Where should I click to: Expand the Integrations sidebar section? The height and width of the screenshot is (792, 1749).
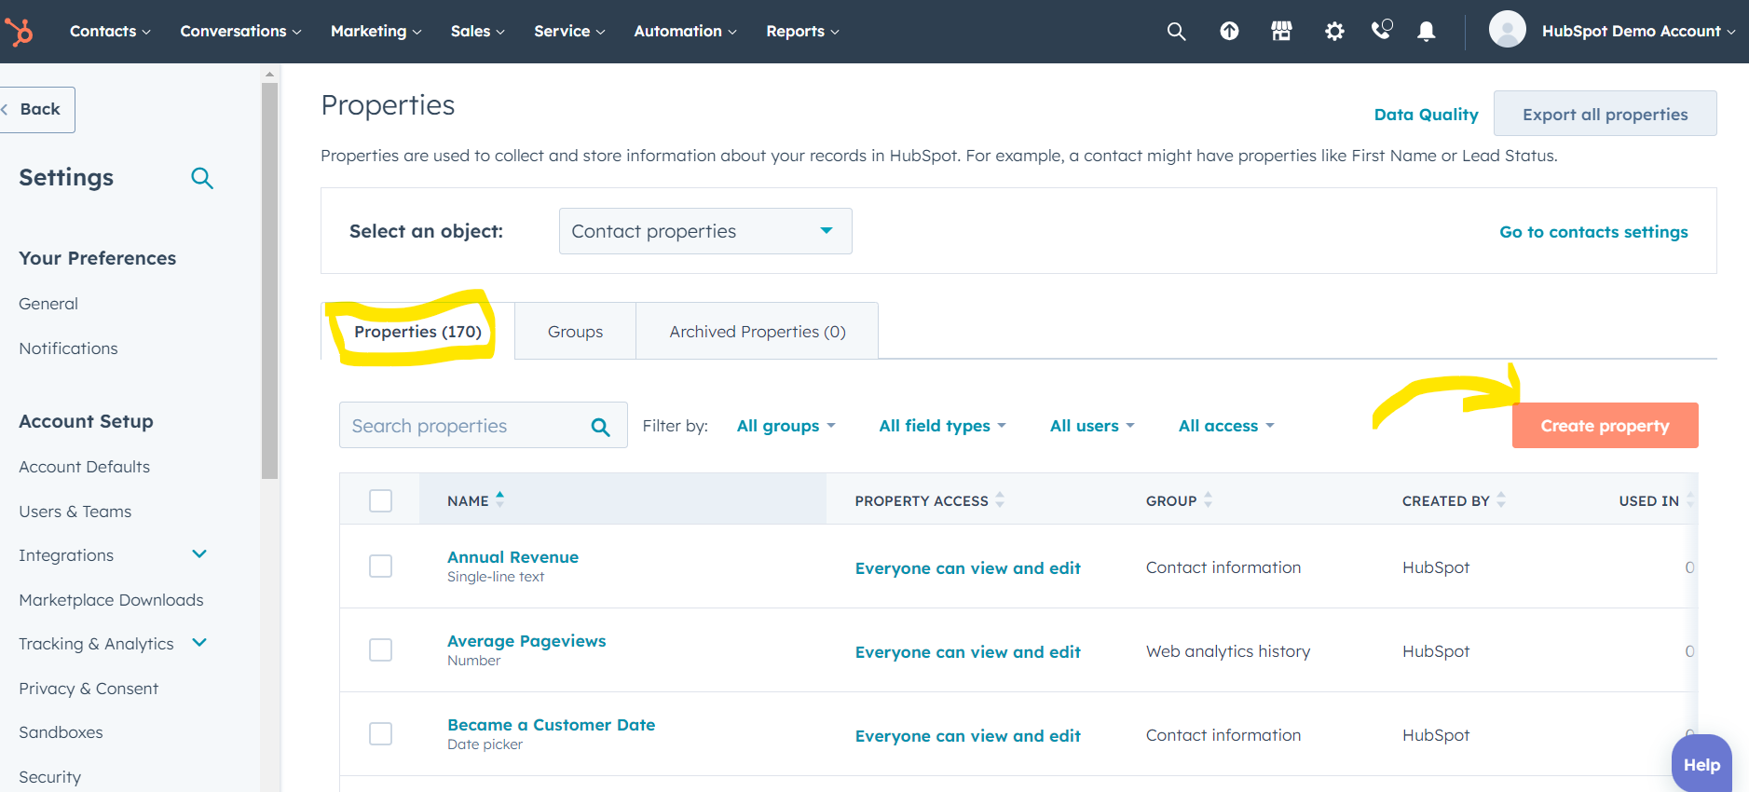[x=198, y=554]
